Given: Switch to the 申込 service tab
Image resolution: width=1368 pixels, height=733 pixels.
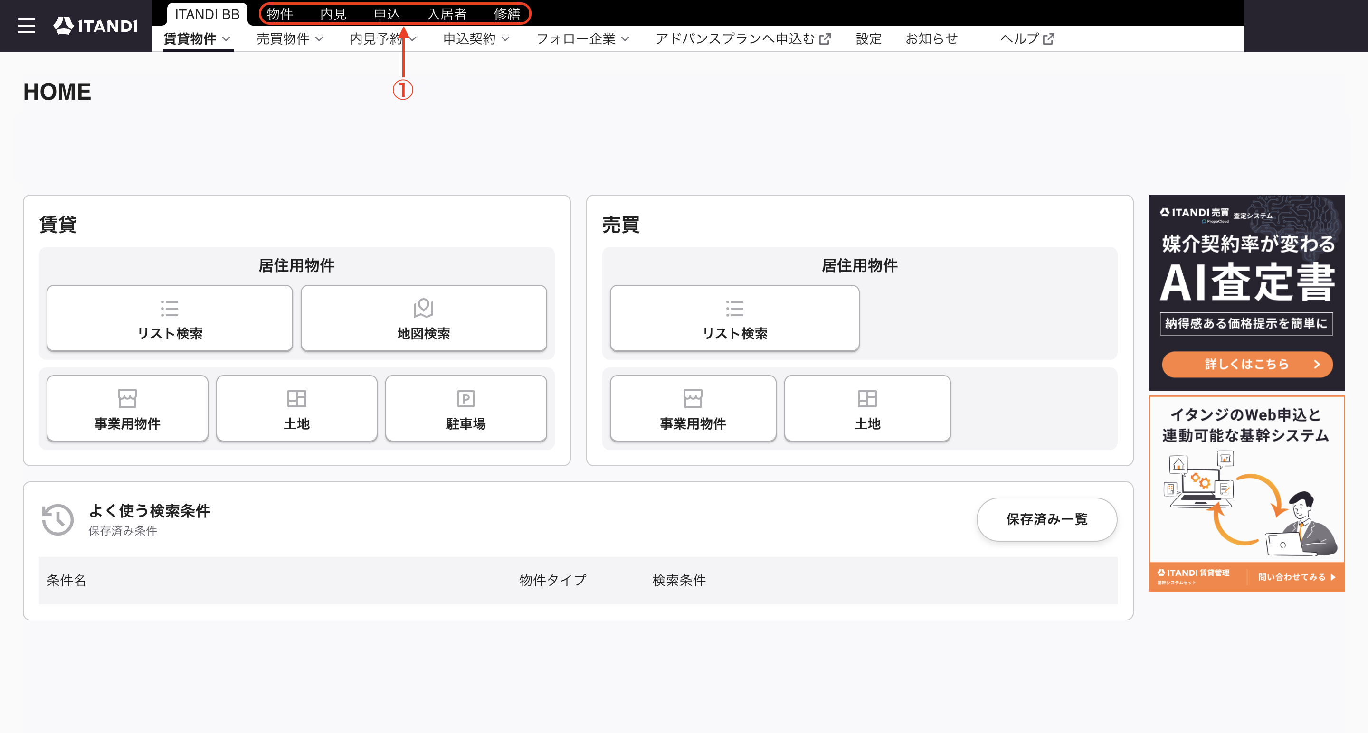Looking at the screenshot, I should (387, 14).
